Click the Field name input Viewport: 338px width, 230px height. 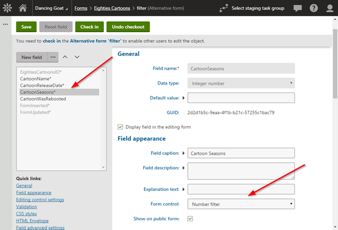coord(241,68)
